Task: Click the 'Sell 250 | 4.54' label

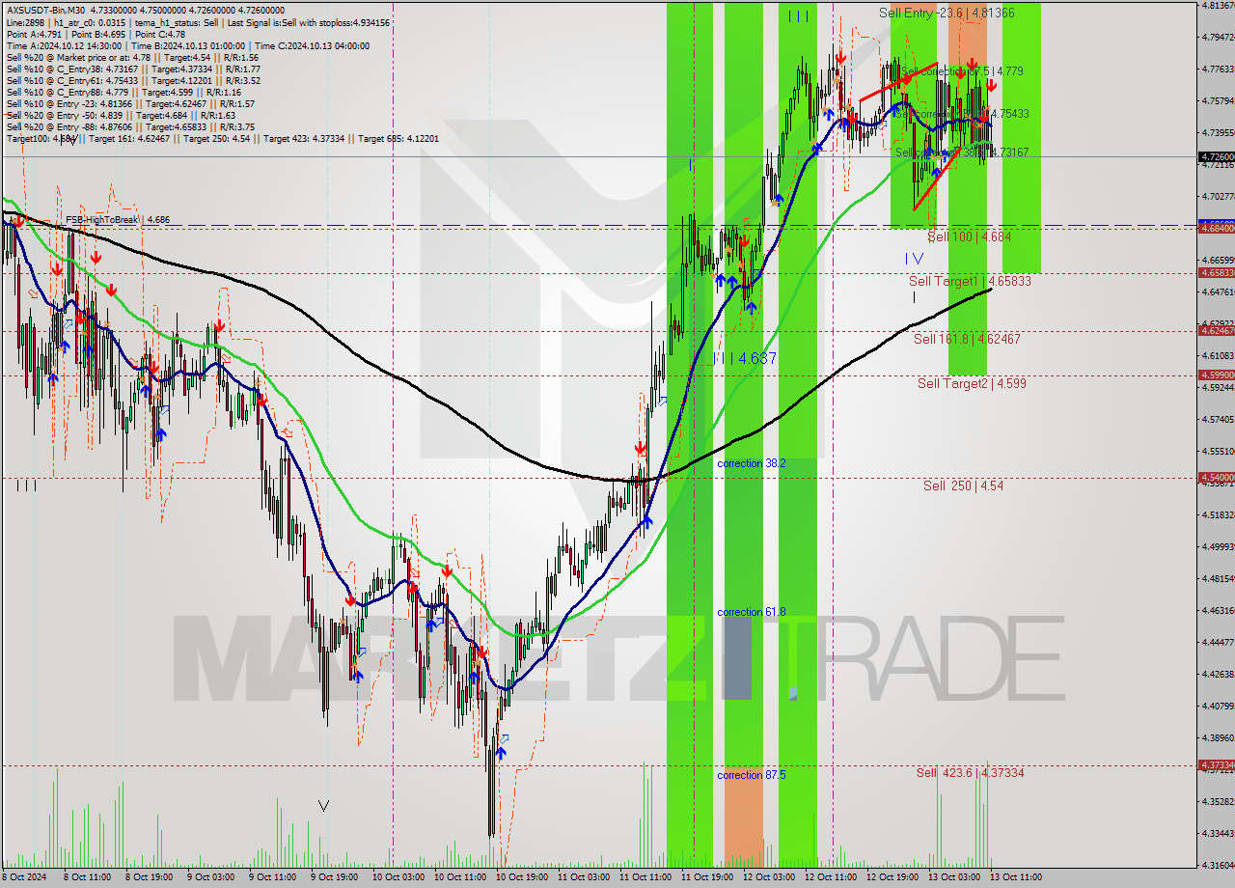Action: coord(963,486)
